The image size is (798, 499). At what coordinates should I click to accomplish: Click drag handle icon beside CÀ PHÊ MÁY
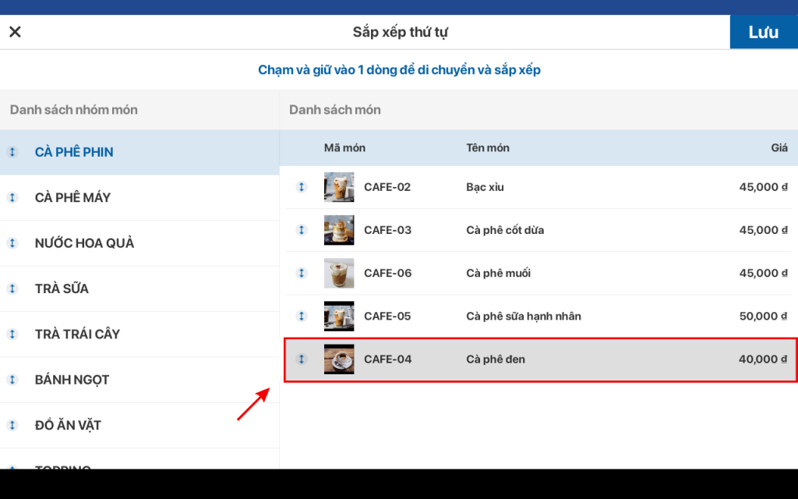coord(12,197)
